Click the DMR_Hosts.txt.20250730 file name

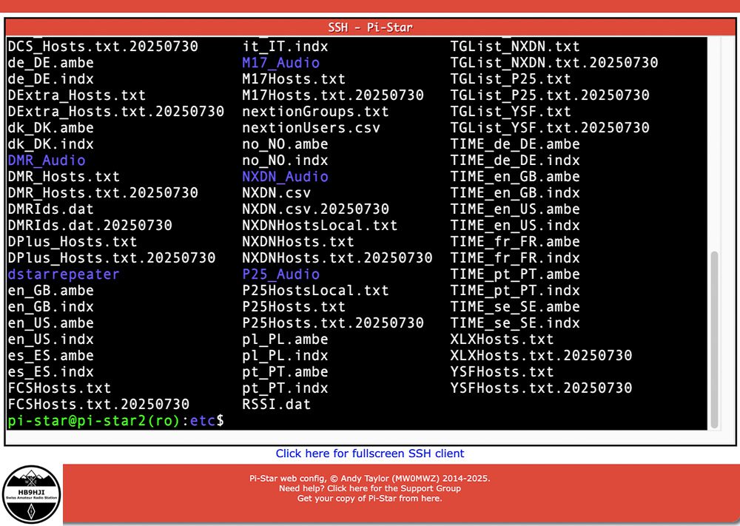click(103, 193)
